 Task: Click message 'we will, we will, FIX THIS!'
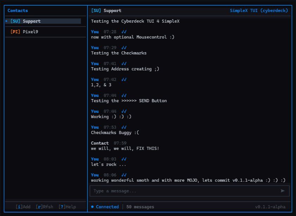[x=125, y=148]
